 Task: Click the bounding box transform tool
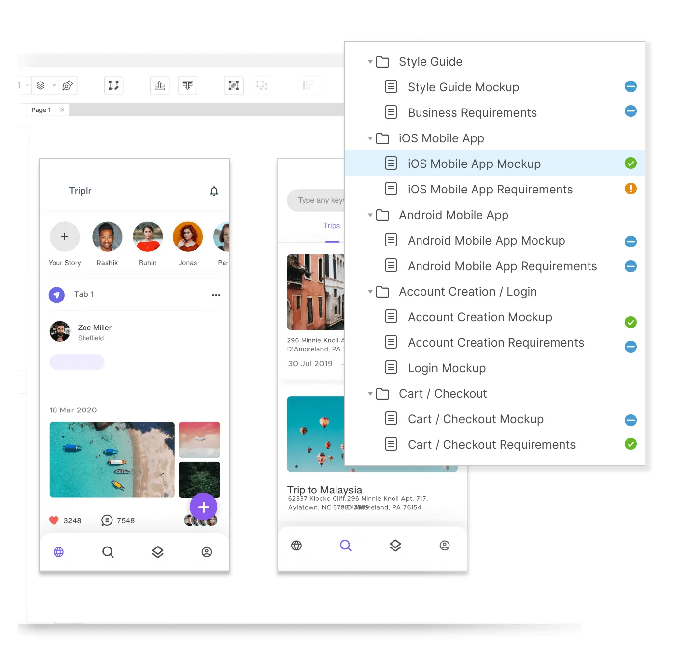pyautogui.click(x=113, y=85)
